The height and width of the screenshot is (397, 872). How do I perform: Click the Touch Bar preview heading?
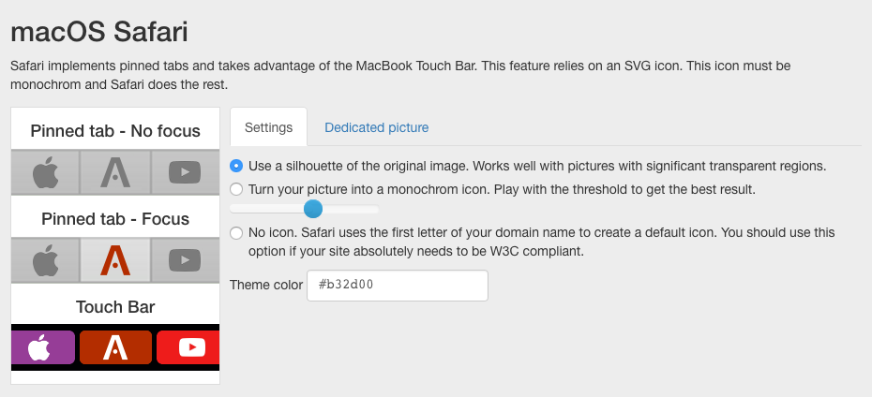[115, 307]
